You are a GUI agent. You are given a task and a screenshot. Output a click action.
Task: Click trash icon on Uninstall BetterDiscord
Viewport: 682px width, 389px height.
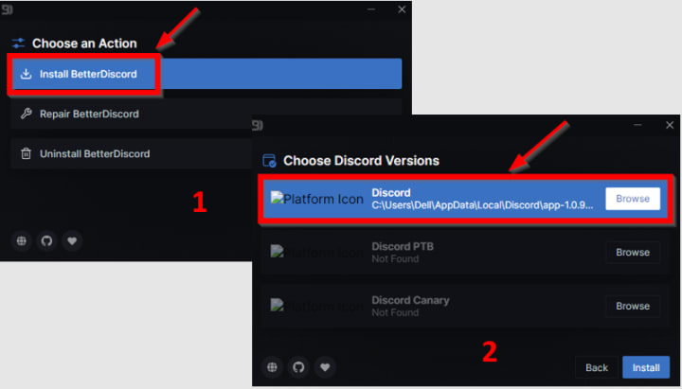tap(27, 153)
